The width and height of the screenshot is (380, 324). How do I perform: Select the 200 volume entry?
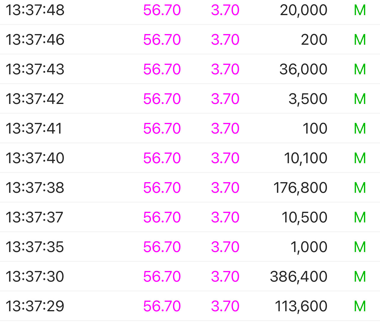[314, 40]
